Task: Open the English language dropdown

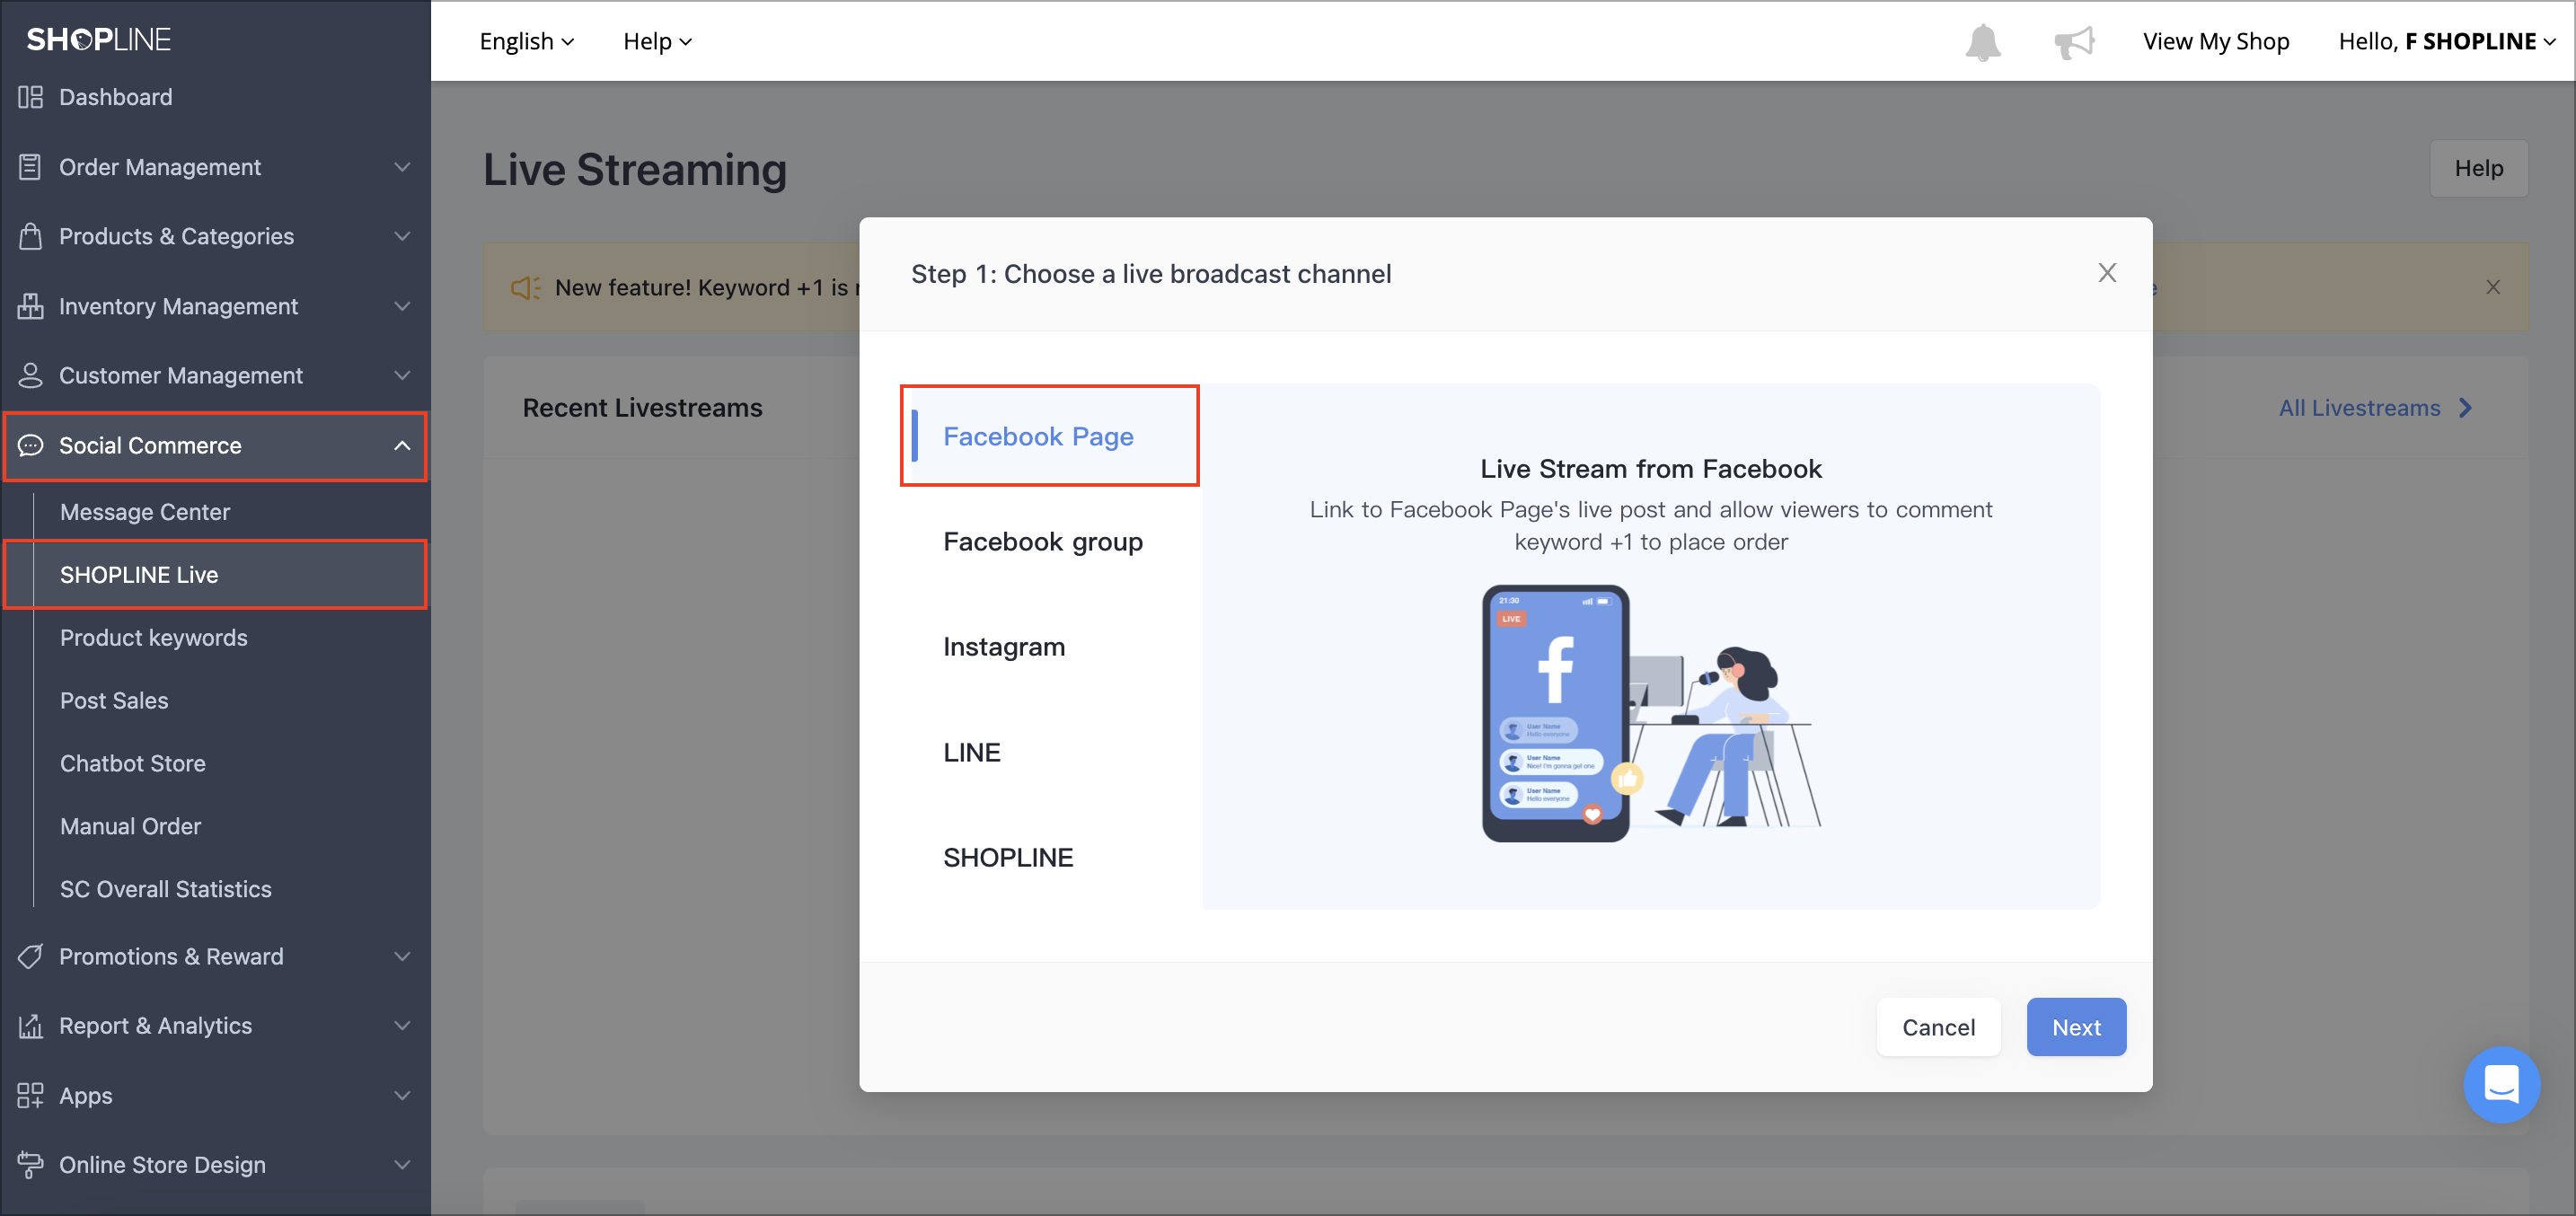Action: 527,42
